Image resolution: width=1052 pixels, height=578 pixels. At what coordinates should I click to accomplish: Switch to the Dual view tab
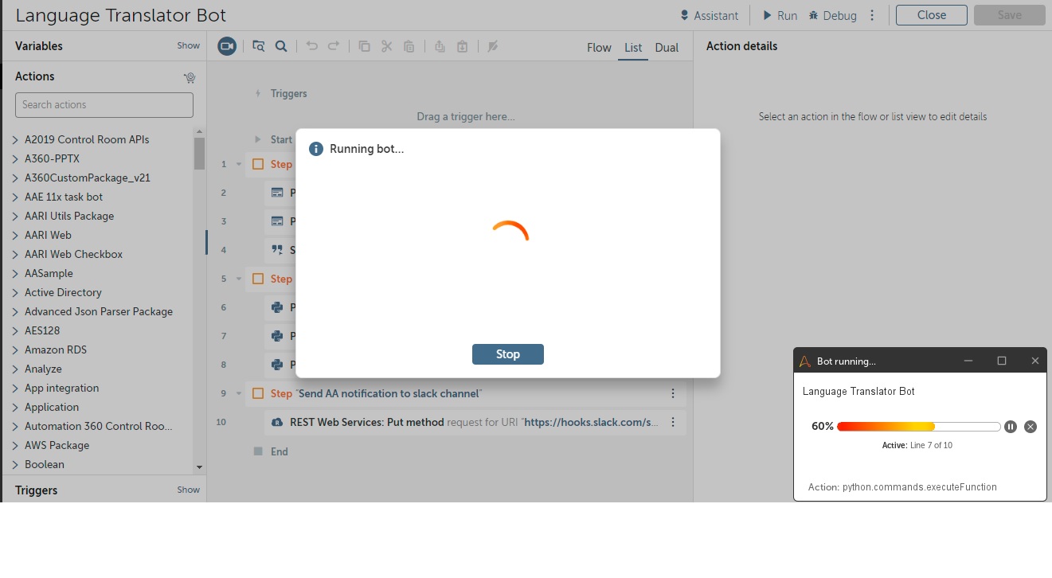point(667,48)
